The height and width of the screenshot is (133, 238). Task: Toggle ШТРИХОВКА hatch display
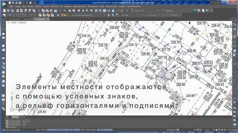tap(107, 130)
